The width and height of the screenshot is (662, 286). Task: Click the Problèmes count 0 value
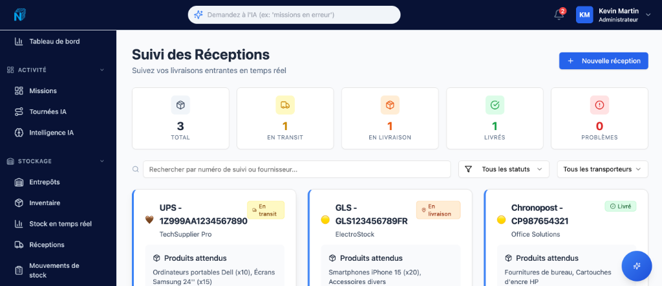tap(599, 126)
